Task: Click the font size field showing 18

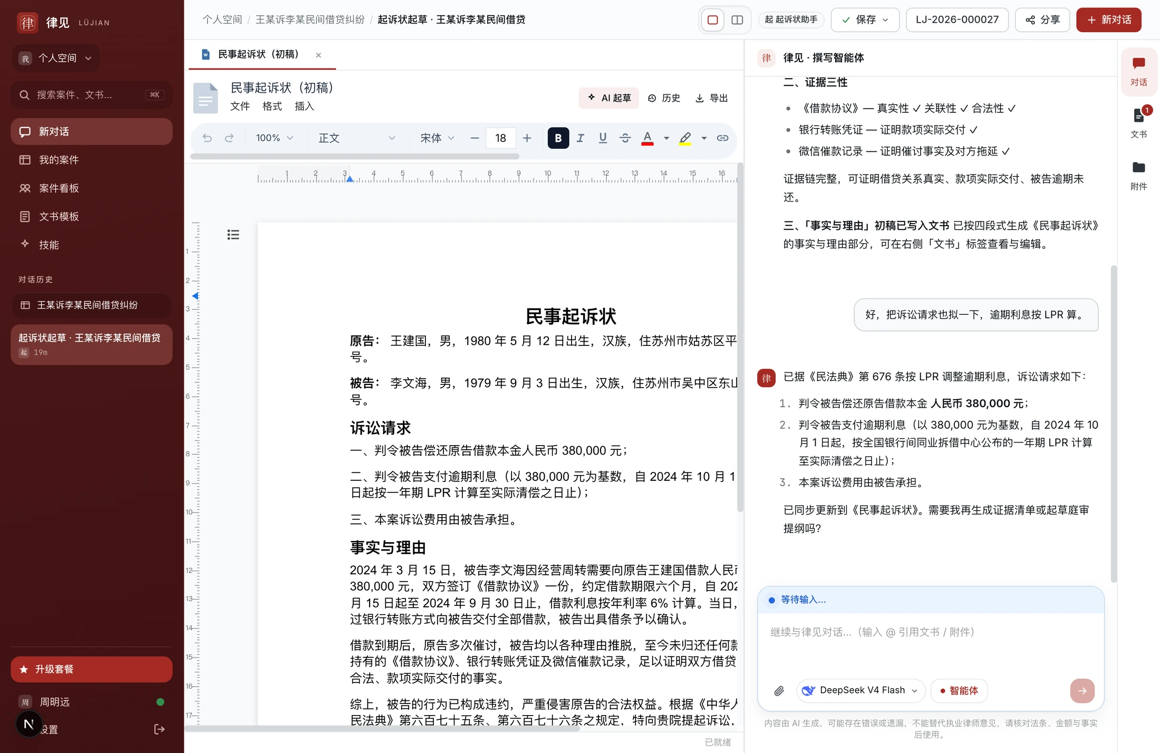Action: click(500, 138)
